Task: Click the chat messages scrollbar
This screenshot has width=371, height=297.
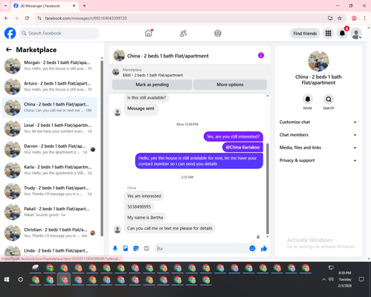Action: [x=267, y=189]
